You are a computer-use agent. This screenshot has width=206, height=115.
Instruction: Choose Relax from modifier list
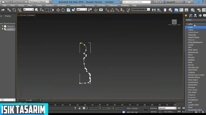190,107
